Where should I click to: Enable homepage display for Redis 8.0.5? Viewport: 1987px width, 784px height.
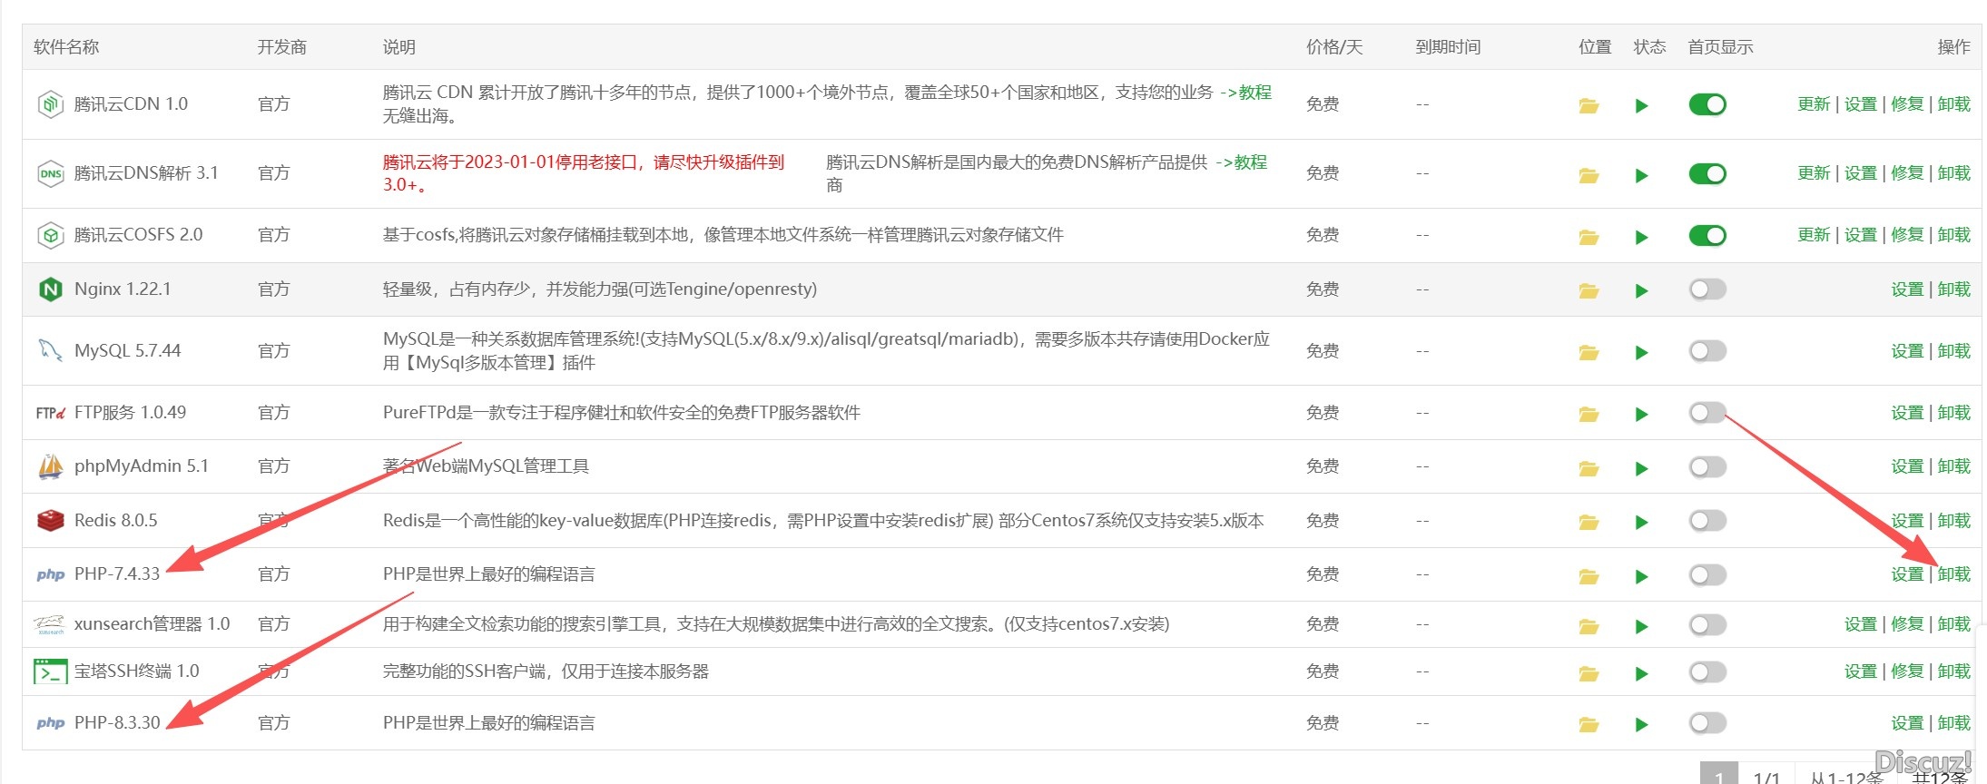pyautogui.click(x=1707, y=520)
